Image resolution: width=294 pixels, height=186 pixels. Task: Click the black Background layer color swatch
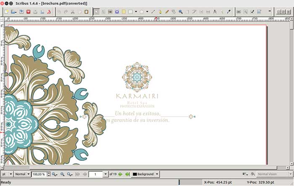click(135, 174)
